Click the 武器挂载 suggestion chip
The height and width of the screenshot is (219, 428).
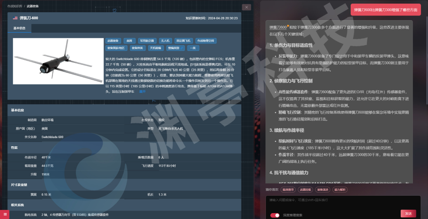(x=305, y=190)
